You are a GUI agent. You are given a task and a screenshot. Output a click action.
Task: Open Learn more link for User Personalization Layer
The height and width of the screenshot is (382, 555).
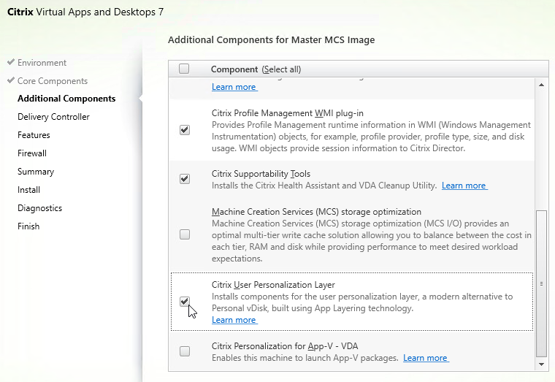tap(234, 320)
